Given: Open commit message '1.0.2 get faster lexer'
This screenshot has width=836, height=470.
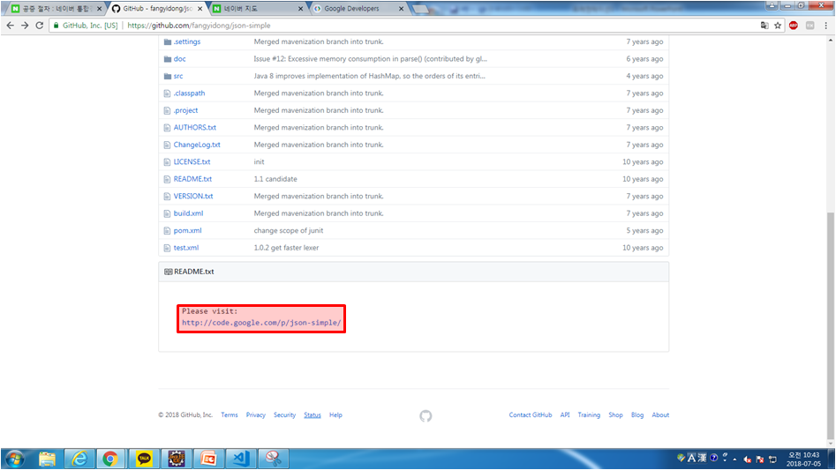Looking at the screenshot, I should (x=286, y=248).
